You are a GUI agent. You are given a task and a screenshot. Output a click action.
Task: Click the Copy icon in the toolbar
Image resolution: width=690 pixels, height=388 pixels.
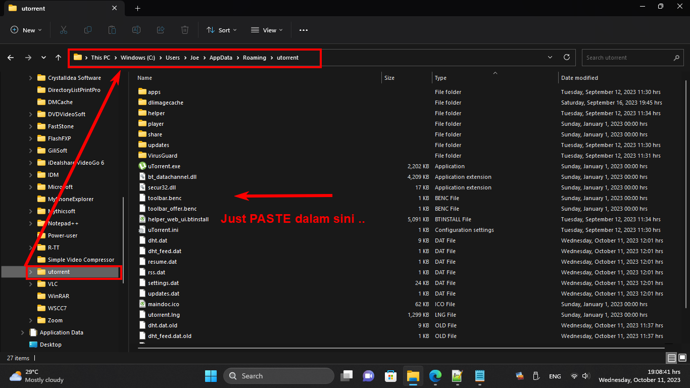[x=88, y=30]
